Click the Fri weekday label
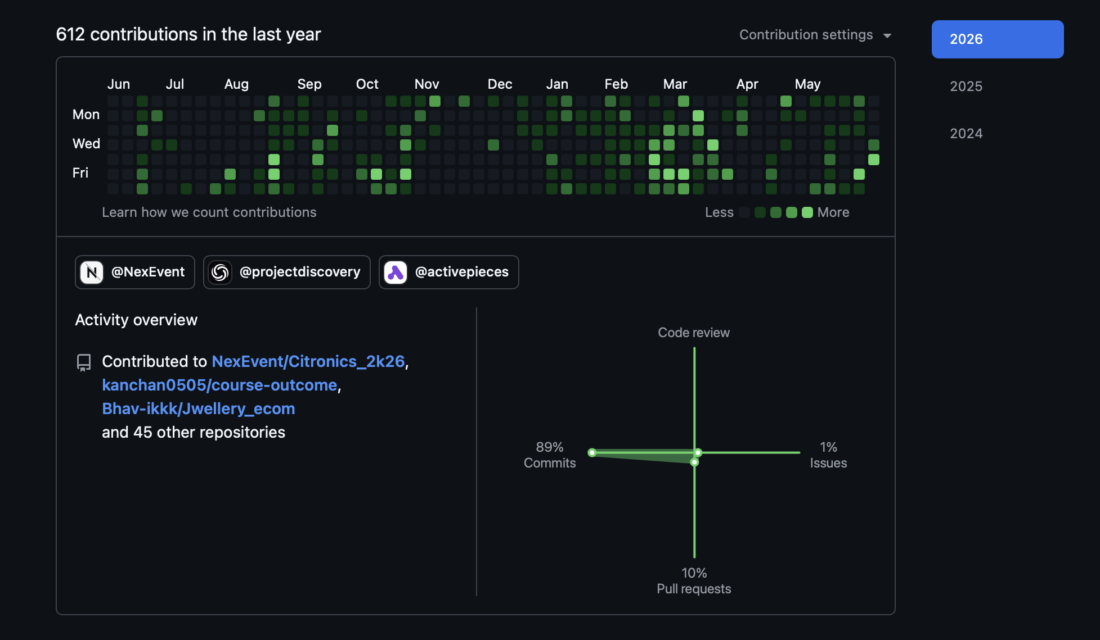The image size is (1100, 640). [80, 173]
